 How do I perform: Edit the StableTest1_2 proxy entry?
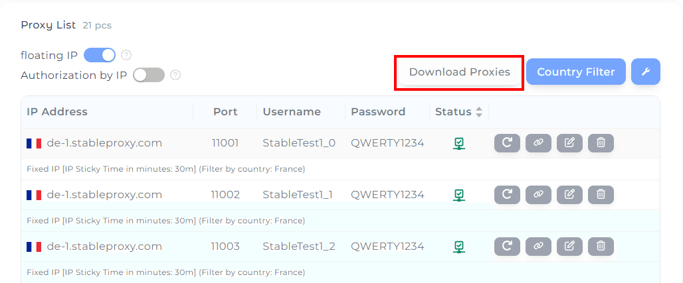(569, 247)
